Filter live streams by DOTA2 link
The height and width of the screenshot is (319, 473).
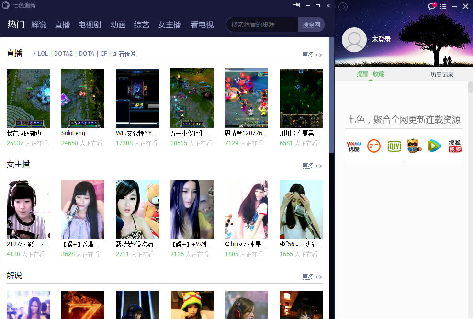pyautogui.click(x=63, y=54)
